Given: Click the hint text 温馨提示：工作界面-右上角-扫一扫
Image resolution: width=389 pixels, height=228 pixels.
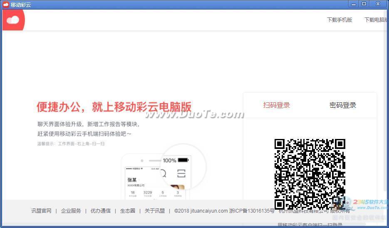Looking at the screenshot, I should tap(71, 144).
